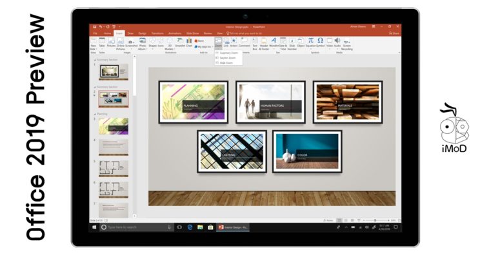
Task: Choose Section Zoom from the menu
Action: (x=228, y=58)
